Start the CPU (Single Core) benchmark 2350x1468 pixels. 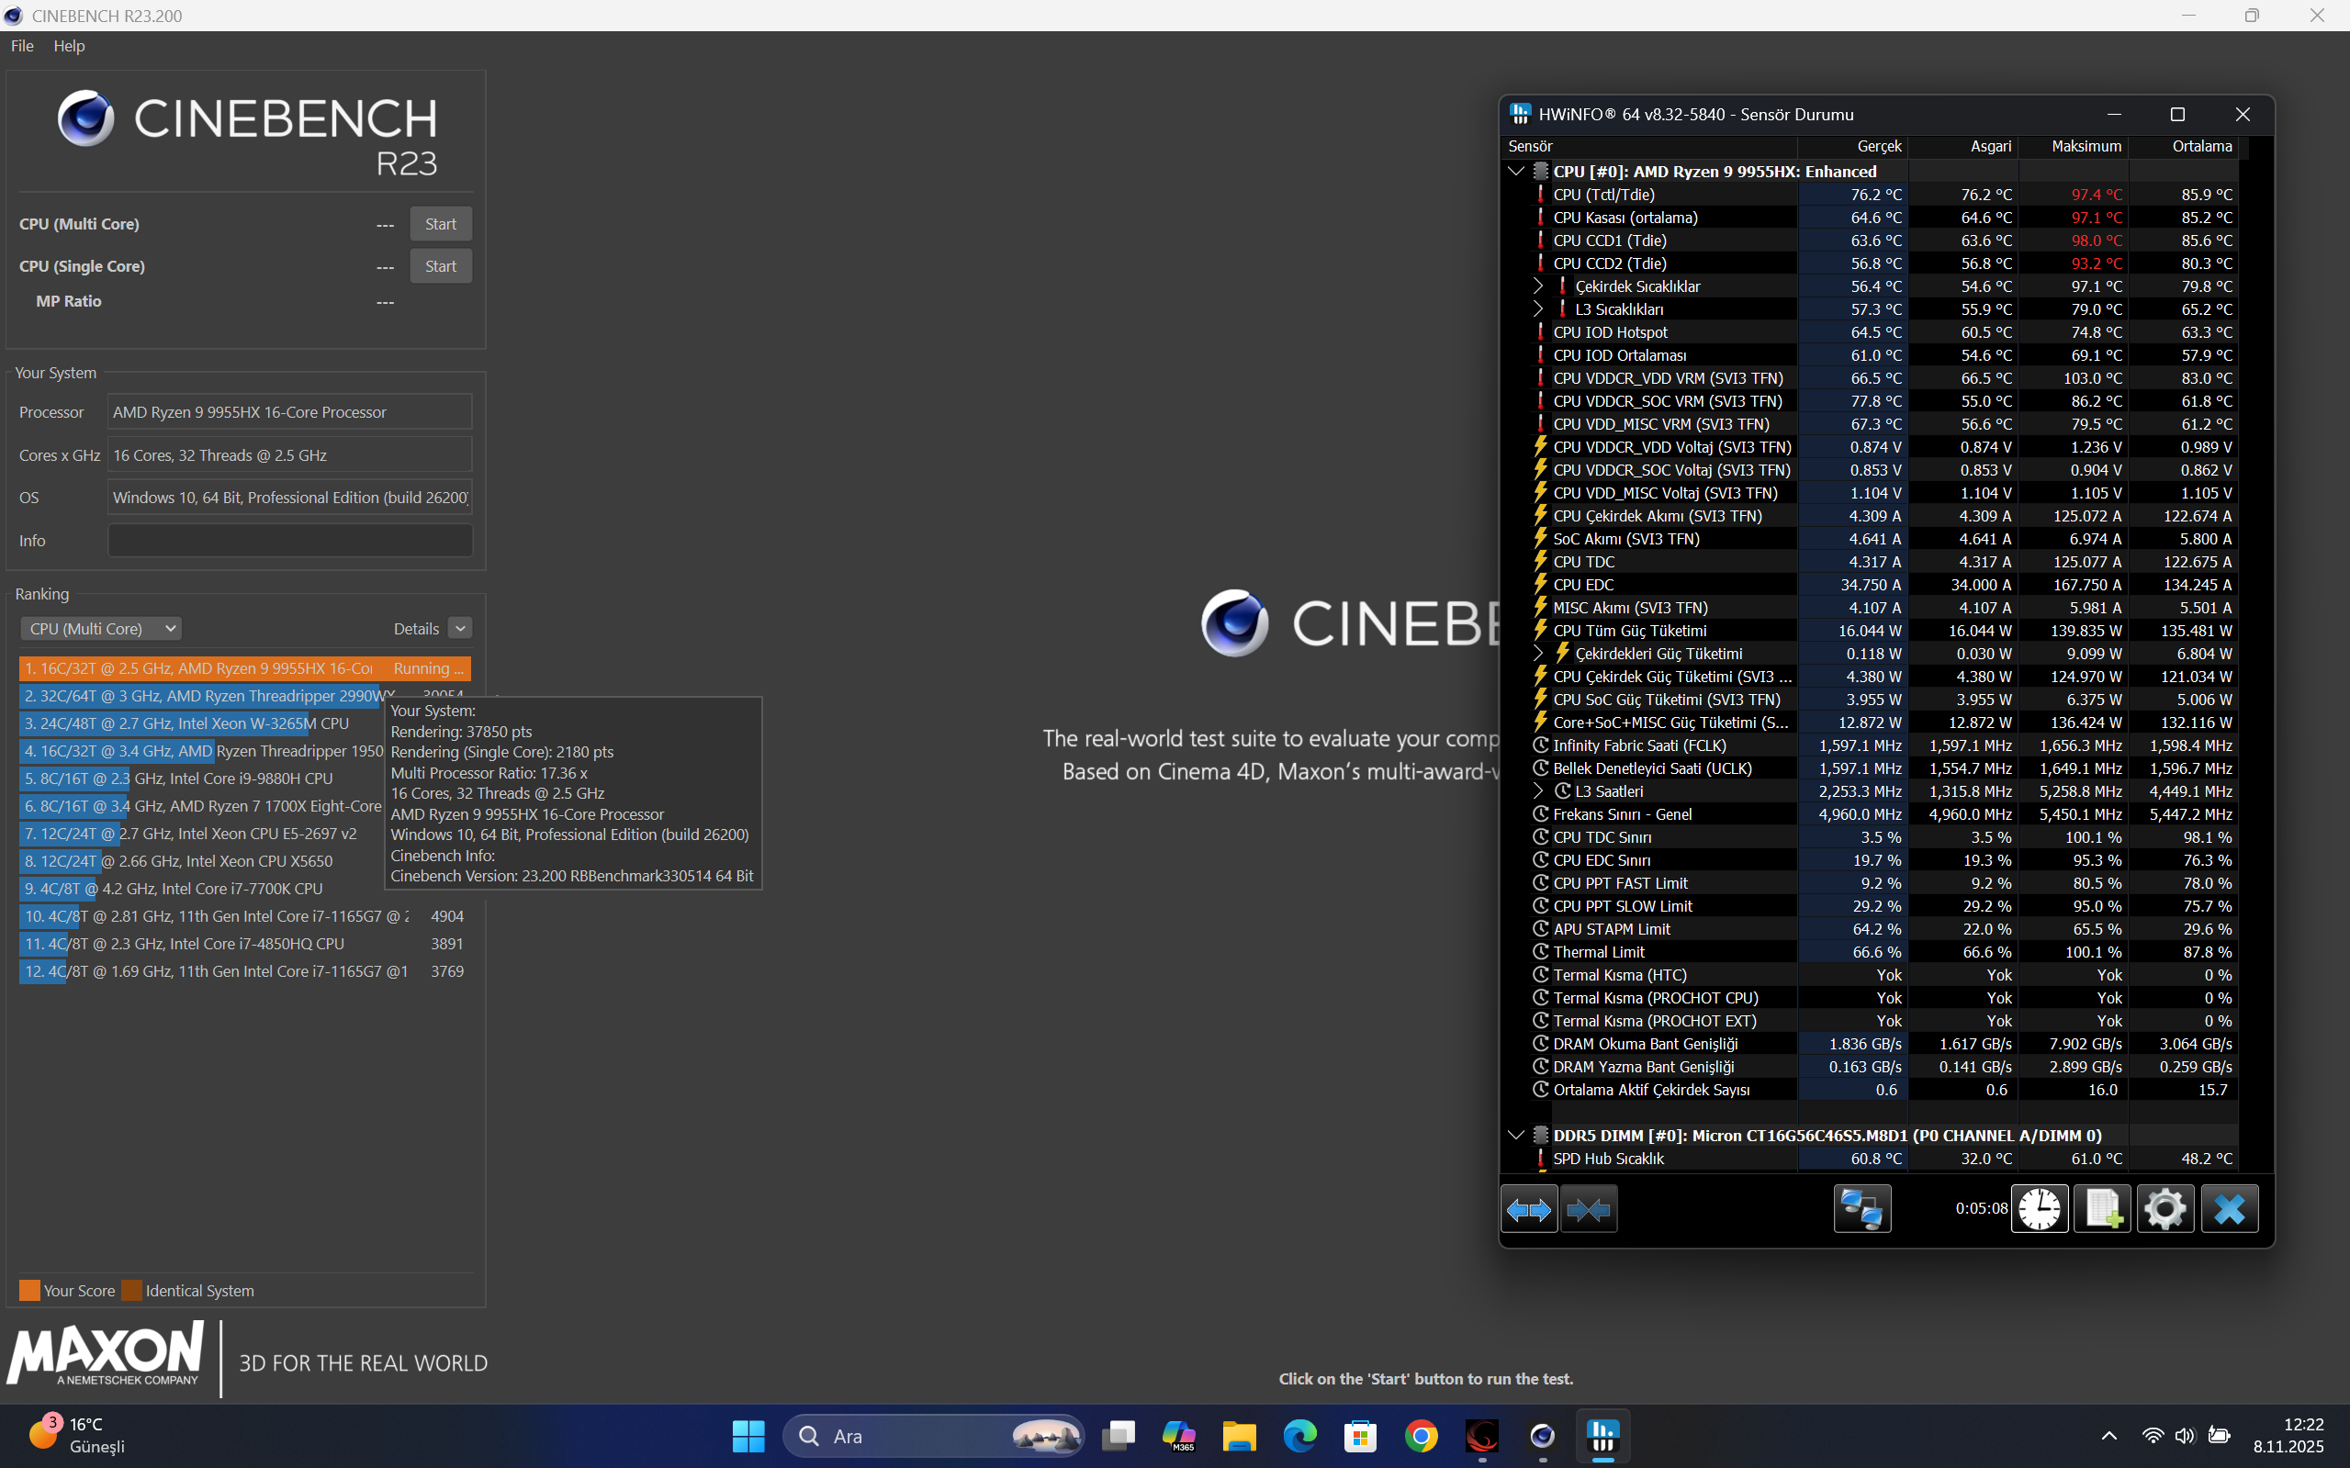[441, 266]
